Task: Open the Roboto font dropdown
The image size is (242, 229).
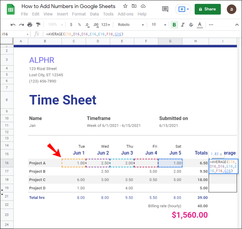Action: click(130, 25)
